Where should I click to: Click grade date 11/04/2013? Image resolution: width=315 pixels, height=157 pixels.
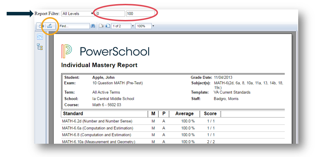223,78
